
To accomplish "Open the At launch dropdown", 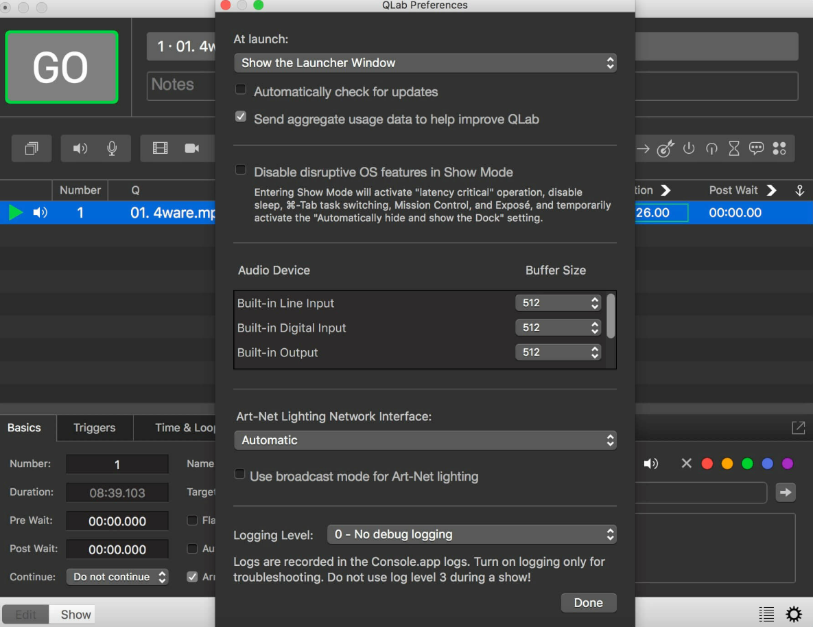I will (425, 62).
